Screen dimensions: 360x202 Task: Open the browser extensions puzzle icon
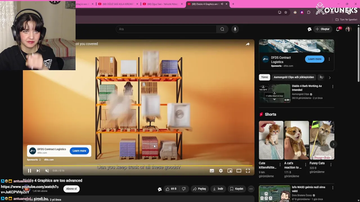click(x=309, y=12)
